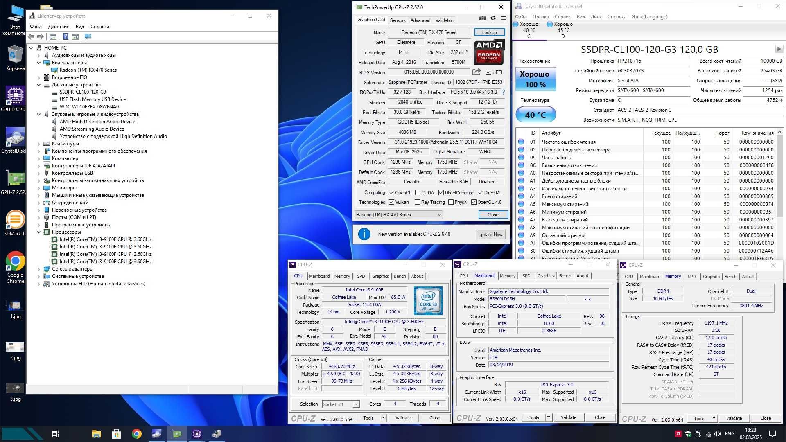Viewport: 786px width, 442px height.
Task: Click the Chrome icon in the taskbar
Action: [x=137, y=434]
